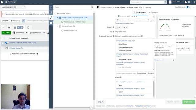Check the select-all checkbox in table header
This screenshot has height=110, width=196.
pos(3,38)
